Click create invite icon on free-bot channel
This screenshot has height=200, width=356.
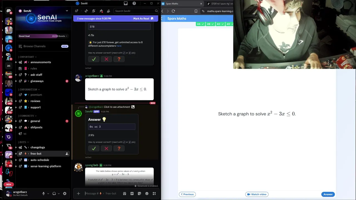67,154
